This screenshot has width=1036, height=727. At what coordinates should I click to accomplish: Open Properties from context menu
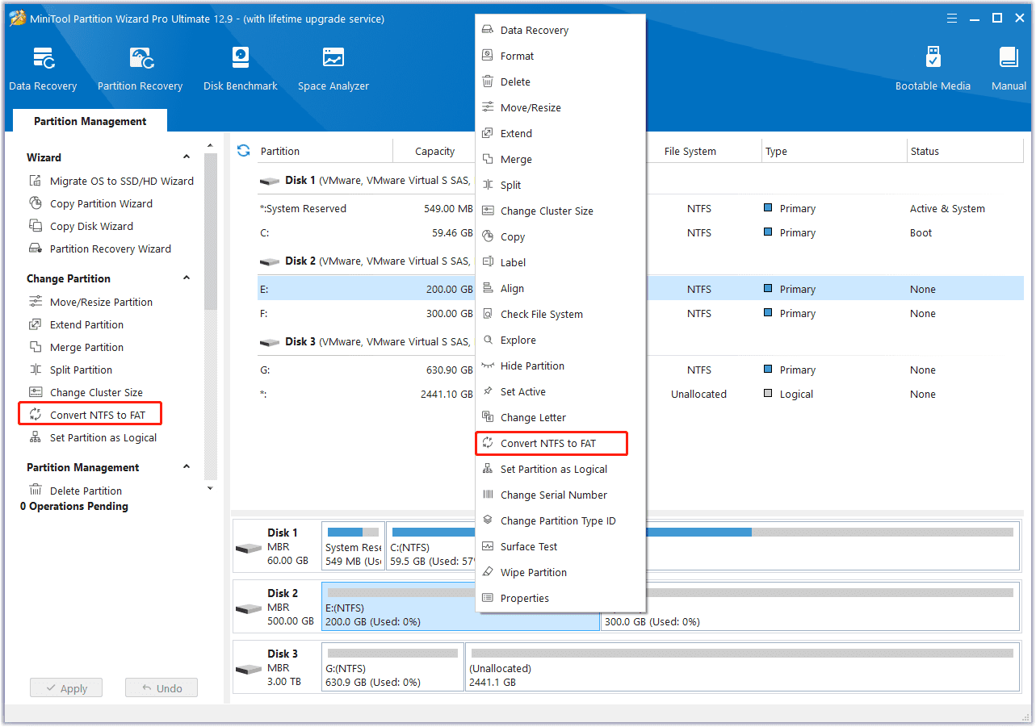pyautogui.click(x=560, y=598)
